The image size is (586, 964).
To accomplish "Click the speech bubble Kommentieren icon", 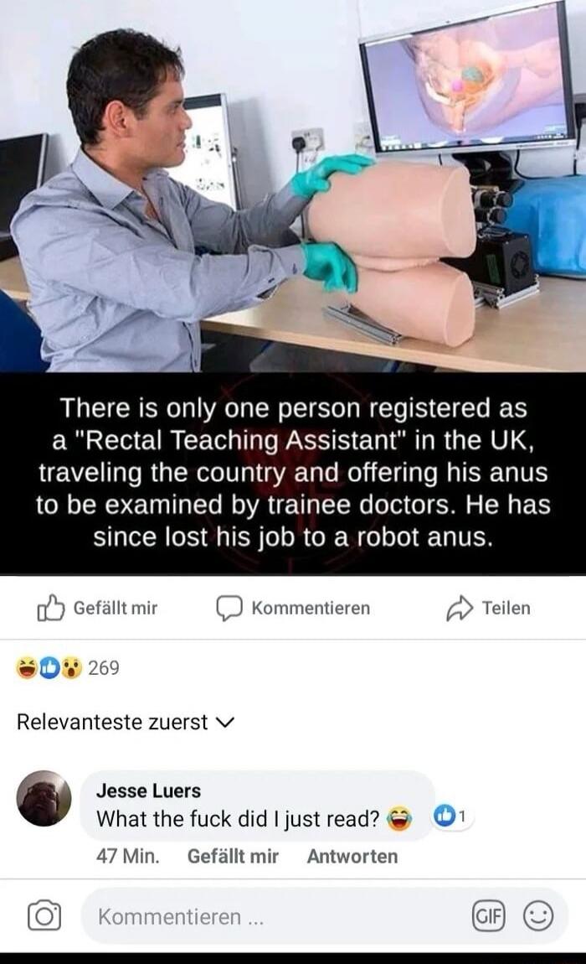I will (x=229, y=609).
